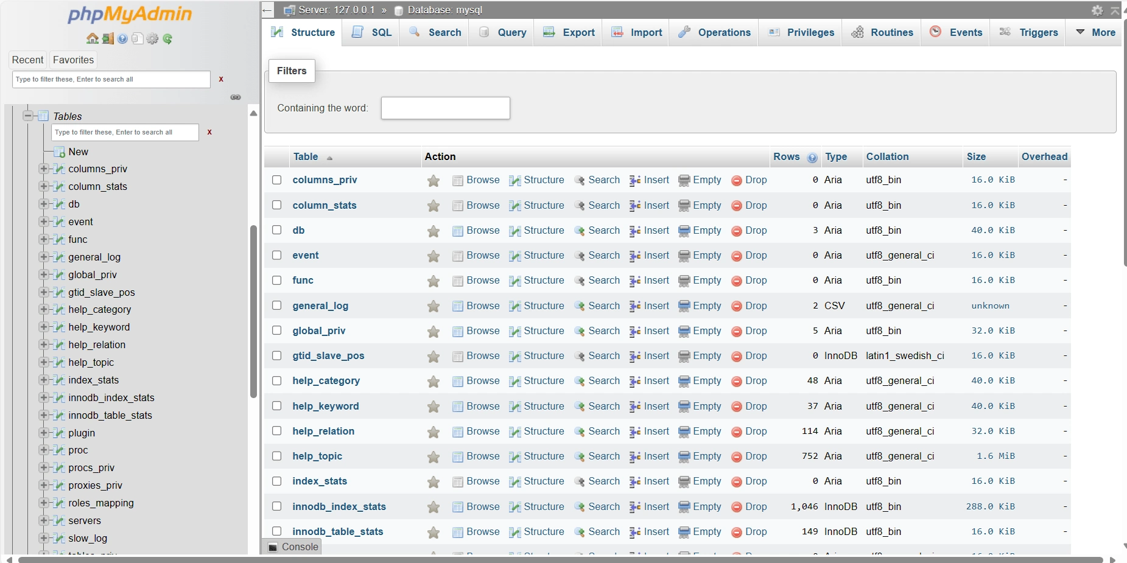The image size is (1127, 563).
Task: Open the Export tab
Action: (x=569, y=32)
